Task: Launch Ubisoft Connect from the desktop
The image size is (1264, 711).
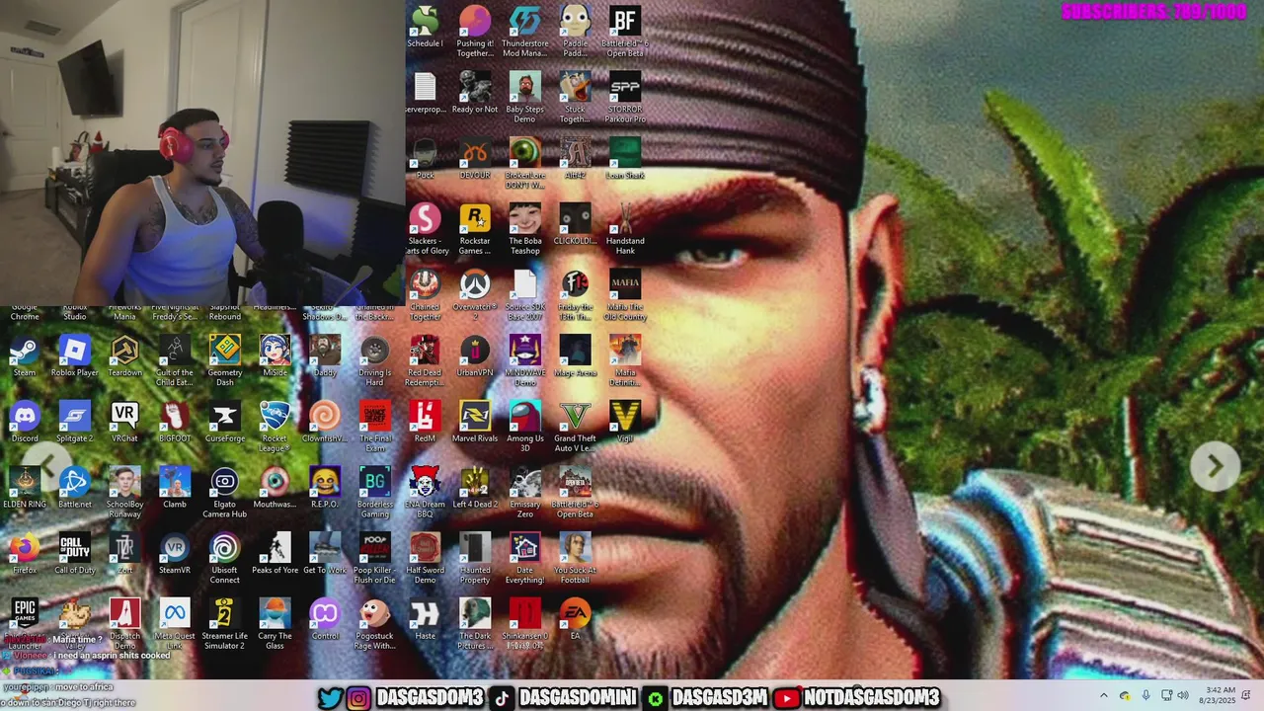Action: [x=224, y=560]
